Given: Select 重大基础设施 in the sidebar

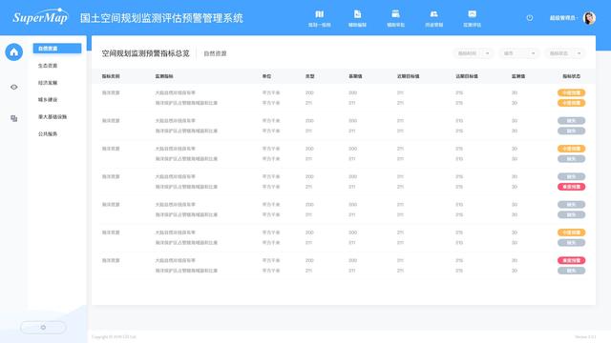Looking at the screenshot, I should pyautogui.click(x=53, y=116).
